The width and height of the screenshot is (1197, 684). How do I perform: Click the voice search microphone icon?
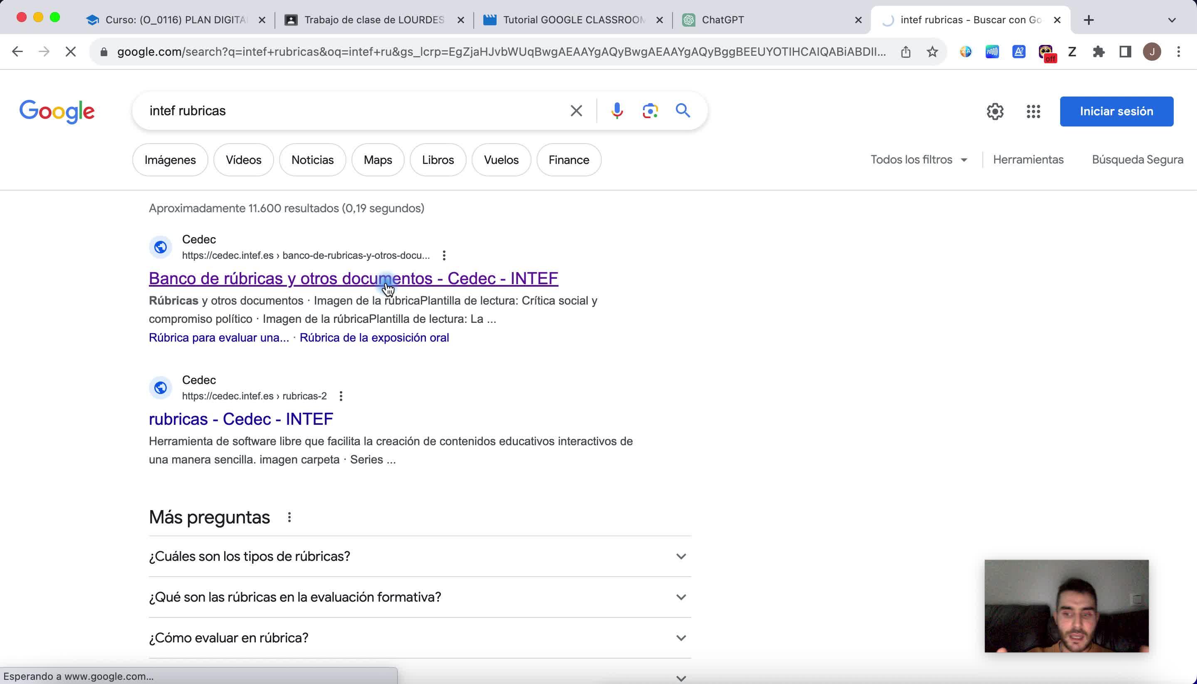pyautogui.click(x=617, y=111)
